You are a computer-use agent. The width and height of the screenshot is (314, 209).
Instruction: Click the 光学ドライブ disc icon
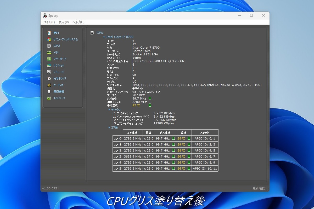[x=49, y=79]
